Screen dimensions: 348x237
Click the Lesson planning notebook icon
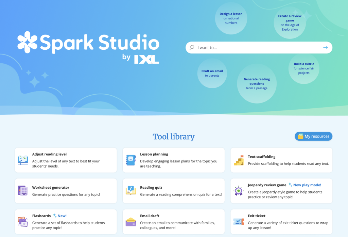point(131,160)
